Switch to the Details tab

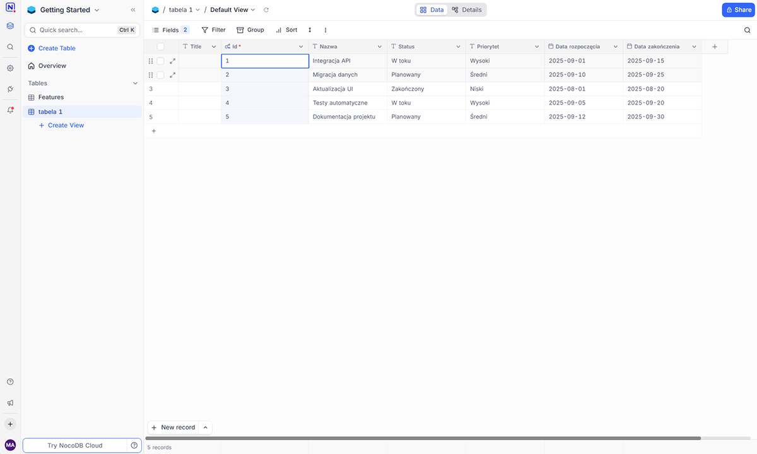[x=467, y=10]
